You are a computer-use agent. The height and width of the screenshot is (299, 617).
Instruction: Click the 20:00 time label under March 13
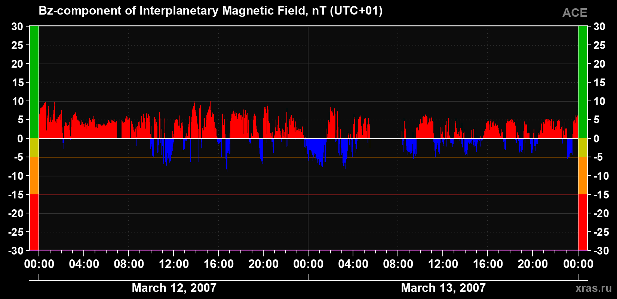[x=533, y=264]
